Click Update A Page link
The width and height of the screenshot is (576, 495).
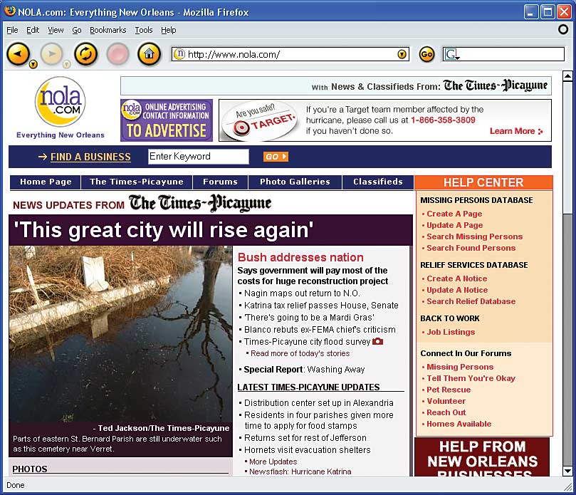coord(455,225)
